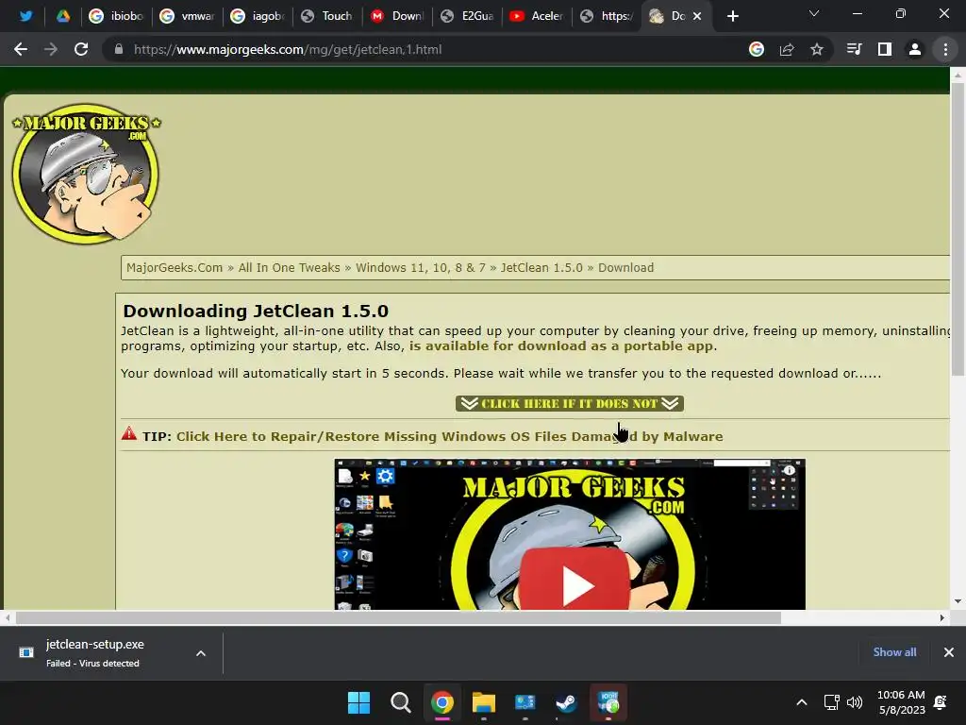Close the downloads bar
Image resolution: width=966 pixels, height=725 pixels.
tap(949, 652)
